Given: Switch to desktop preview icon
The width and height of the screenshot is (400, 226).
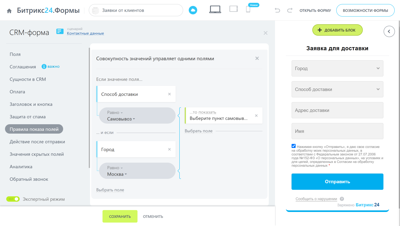Looking at the screenshot, I should (x=215, y=9).
